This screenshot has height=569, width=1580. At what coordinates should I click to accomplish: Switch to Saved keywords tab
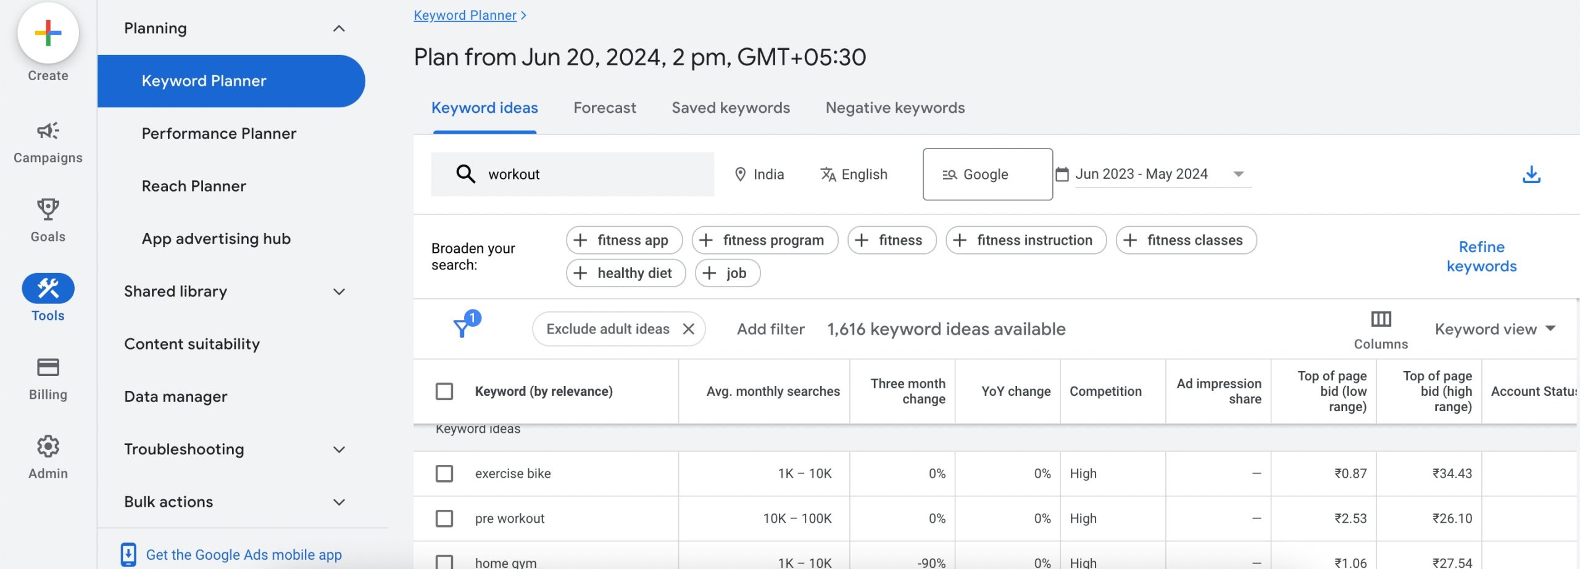tap(731, 108)
